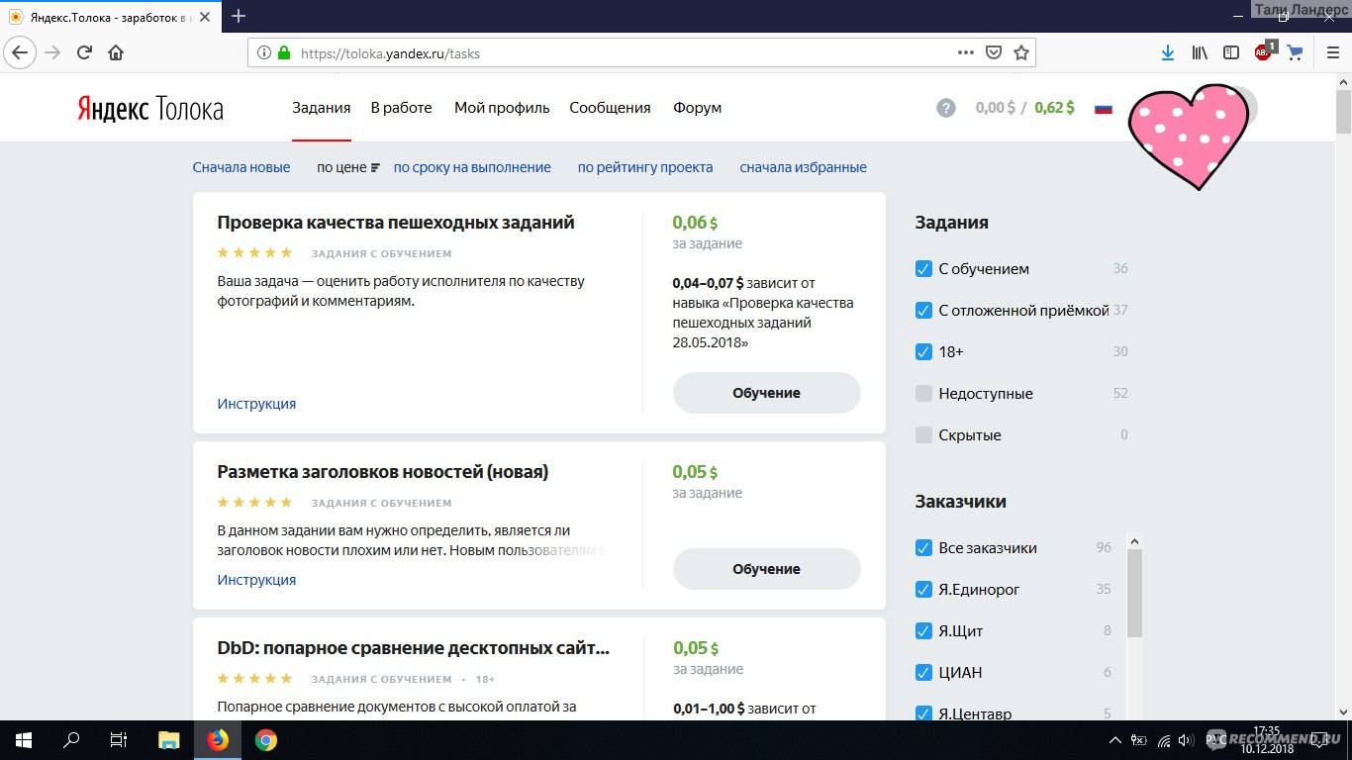Open Chrome from the taskbar
Image resolution: width=1352 pixels, height=760 pixels.
pos(265,739)
